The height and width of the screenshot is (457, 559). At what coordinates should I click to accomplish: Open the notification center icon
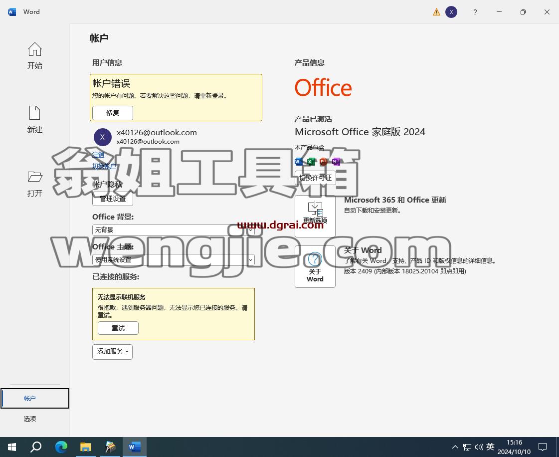coord(543,447)
